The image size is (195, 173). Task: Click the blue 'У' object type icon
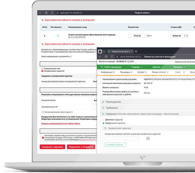pos(58,36)
